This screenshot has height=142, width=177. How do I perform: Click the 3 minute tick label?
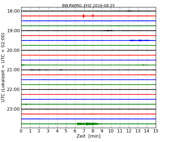tap(48, 131)
